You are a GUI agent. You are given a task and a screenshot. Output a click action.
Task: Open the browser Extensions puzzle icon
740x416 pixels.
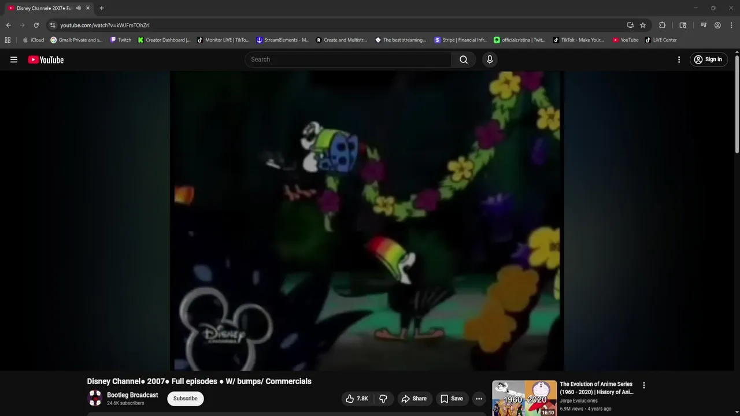click(x=663, y=25)
